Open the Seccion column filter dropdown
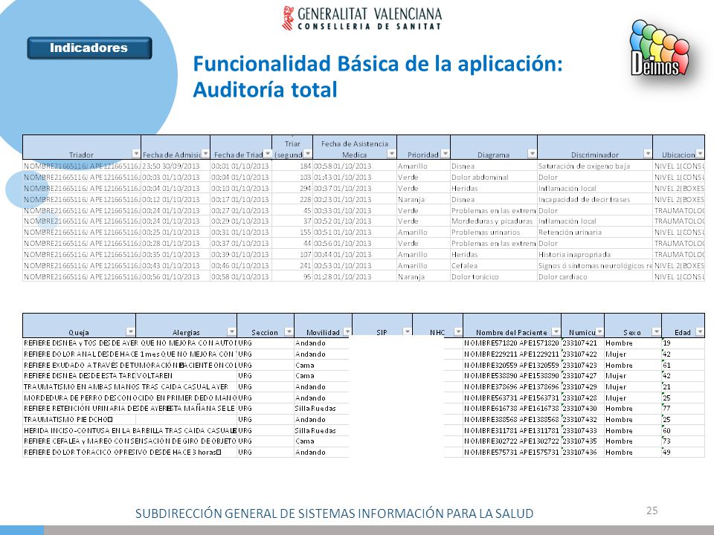The width and height of the screenshot is (714, 535). [x=289, y=331]
